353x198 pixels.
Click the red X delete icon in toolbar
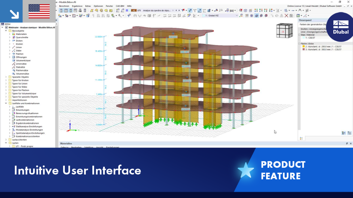coord(286,15)
